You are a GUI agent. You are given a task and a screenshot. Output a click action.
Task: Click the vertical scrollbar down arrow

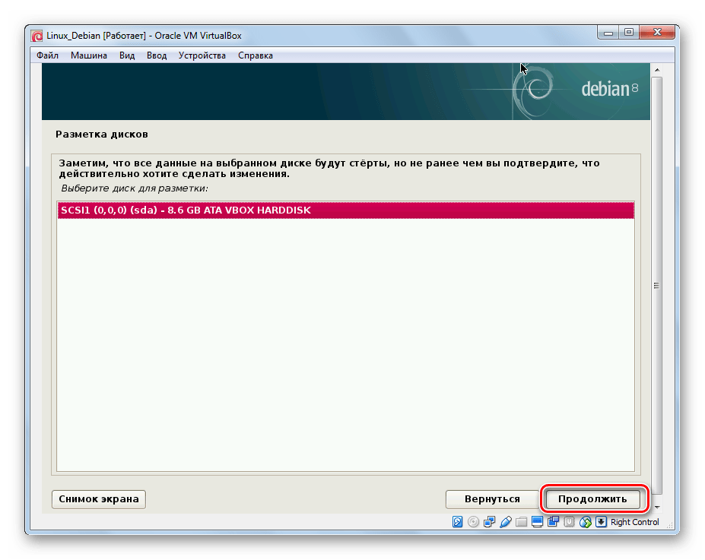tap(657, 506)
